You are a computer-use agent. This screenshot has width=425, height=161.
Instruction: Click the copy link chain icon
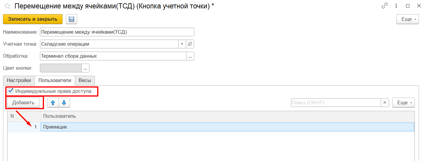pos(384,6)
